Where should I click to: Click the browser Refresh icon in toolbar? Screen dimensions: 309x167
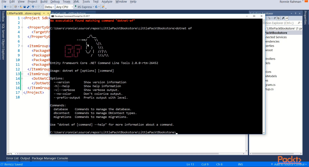pos(96,7)
